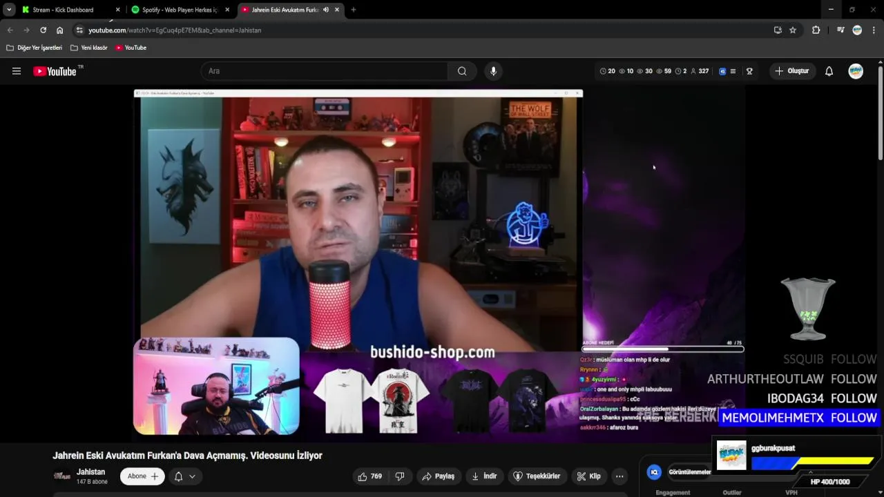Screen dimensions: 884x497
Task: Open YouTube account avatar menu
Action: coord(856,71)
